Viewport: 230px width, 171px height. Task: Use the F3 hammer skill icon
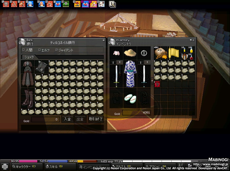[22, 4]
